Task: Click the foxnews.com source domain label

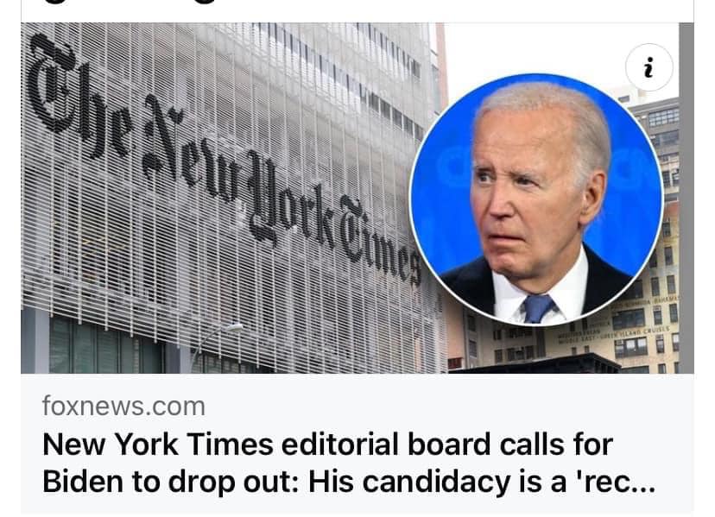Action: pos(123,407)
